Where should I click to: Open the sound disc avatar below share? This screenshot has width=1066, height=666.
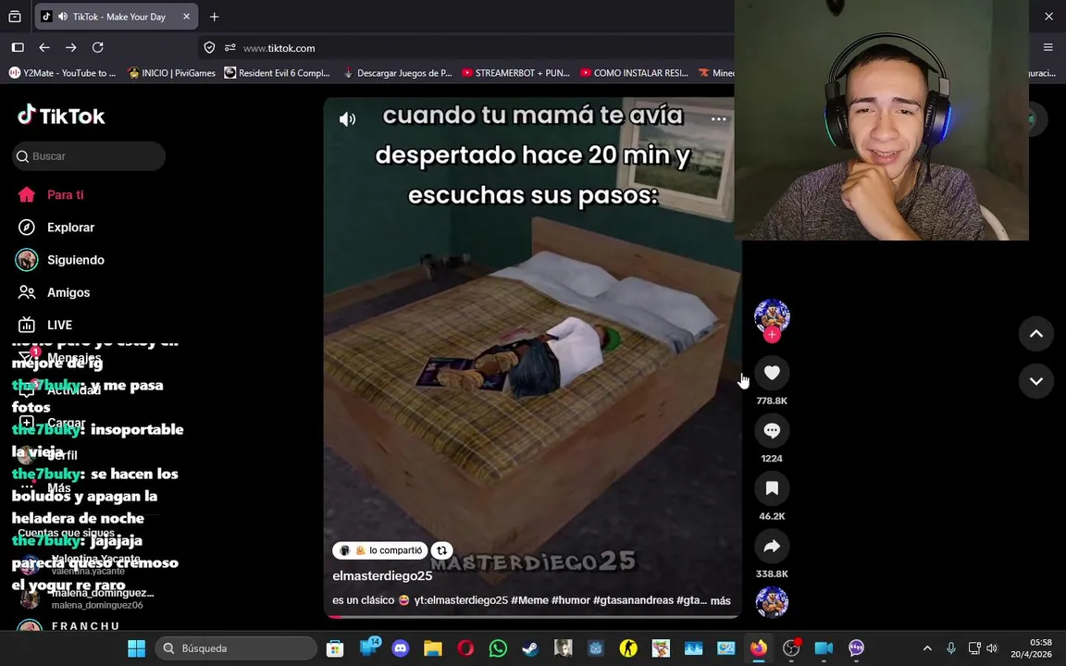pos(772,602)
